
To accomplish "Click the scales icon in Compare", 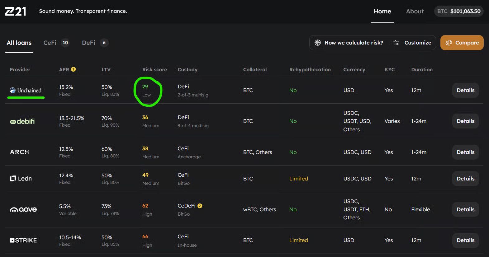I will pyautogui.click(x=449, y=43).
